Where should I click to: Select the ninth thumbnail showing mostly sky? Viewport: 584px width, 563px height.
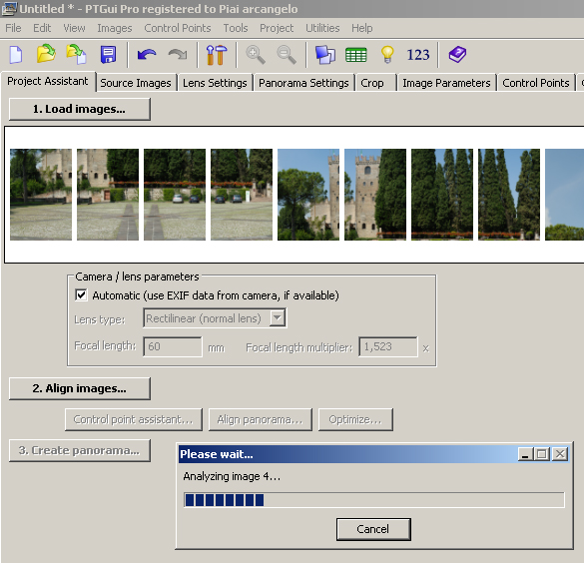pos(564,195)
